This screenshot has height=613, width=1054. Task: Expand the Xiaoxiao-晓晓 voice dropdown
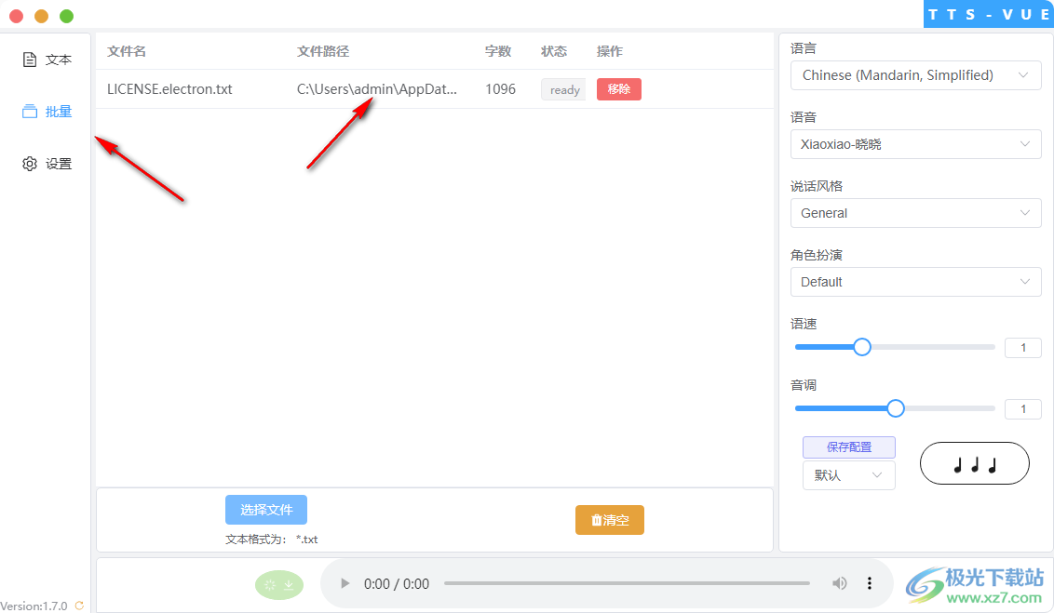click(915, 144)
